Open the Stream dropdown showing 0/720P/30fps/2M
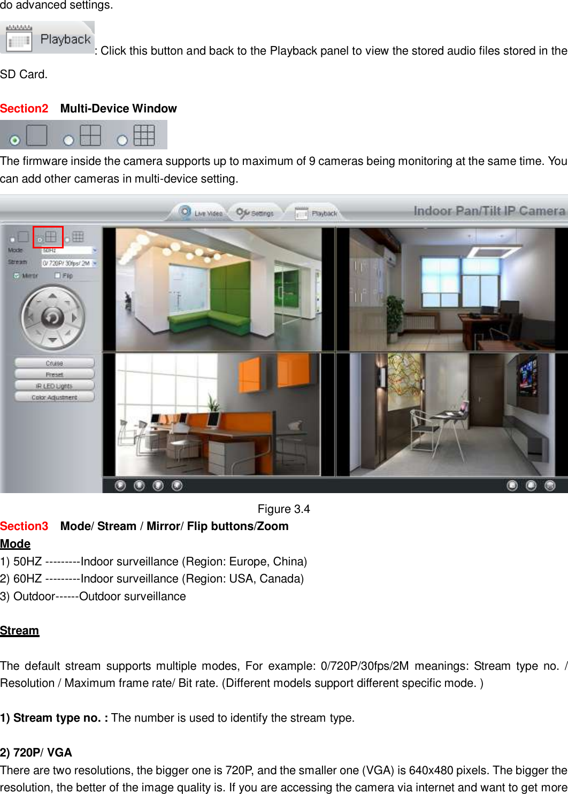 point(67,262)
